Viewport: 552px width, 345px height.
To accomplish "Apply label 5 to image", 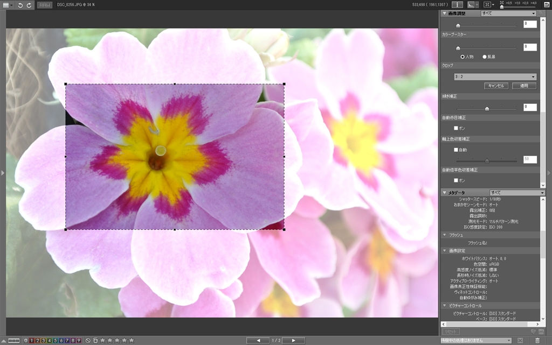I will point(56,341).
